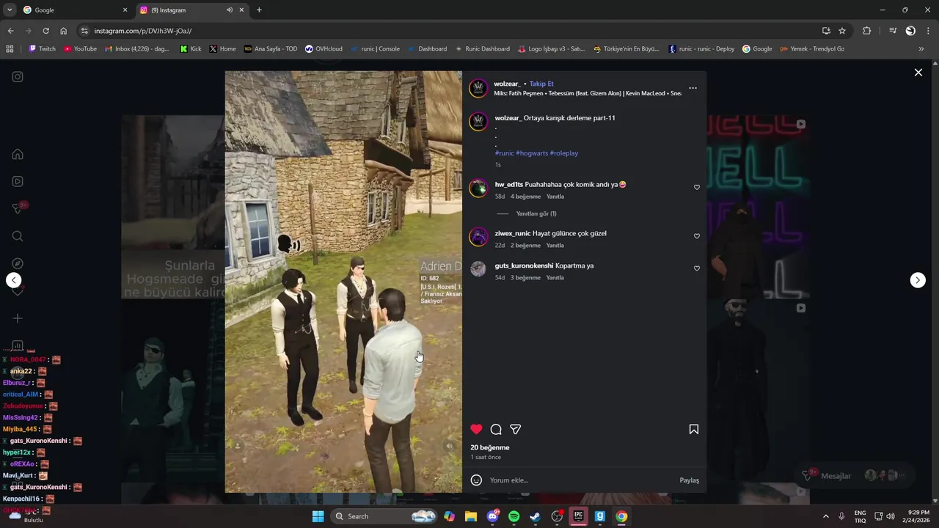Click the wolzear_ avatar in post header
The image size is (939, 528).
(478, 88)
